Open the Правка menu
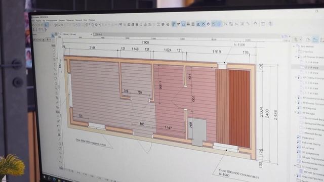The image size is (324, 182). pyautogui.click(x=38, y=20)
